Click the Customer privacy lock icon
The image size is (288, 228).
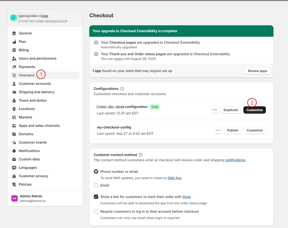click(x=14, y=176)
